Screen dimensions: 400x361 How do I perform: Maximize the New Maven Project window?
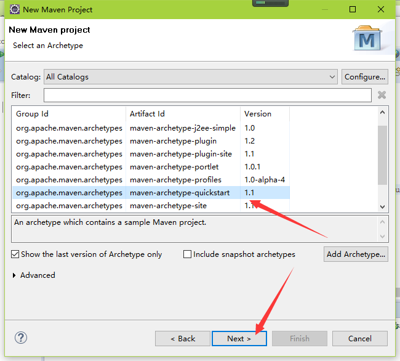(x=353, y=9)
